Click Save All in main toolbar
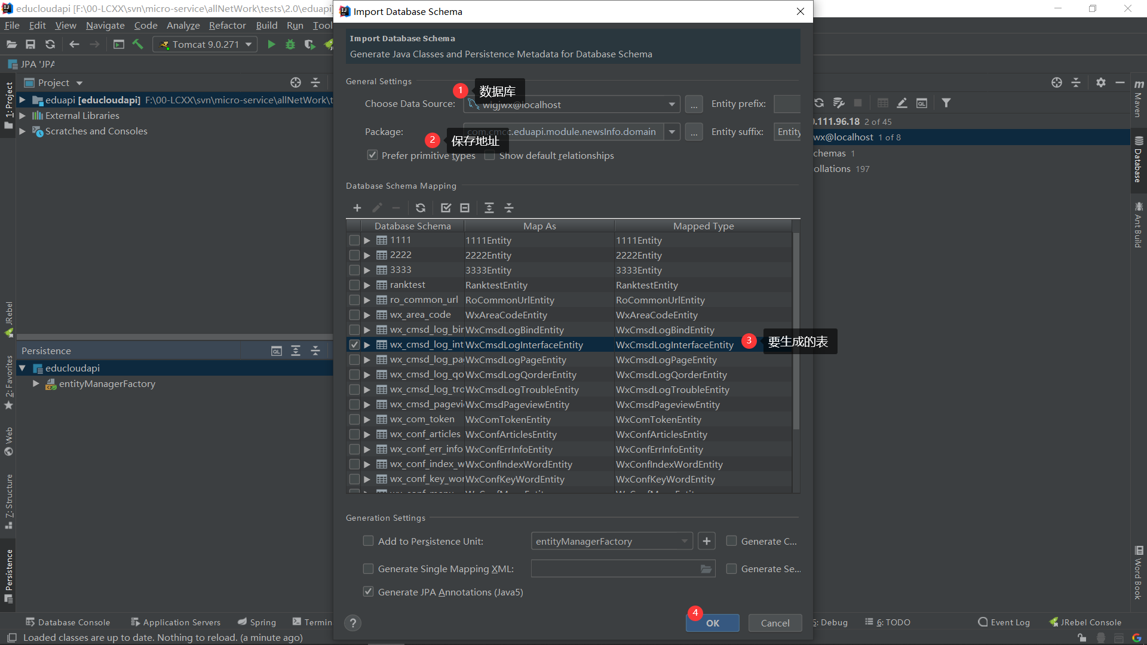This screenshot has width=1147, height=645. click(x=30, y=44)
